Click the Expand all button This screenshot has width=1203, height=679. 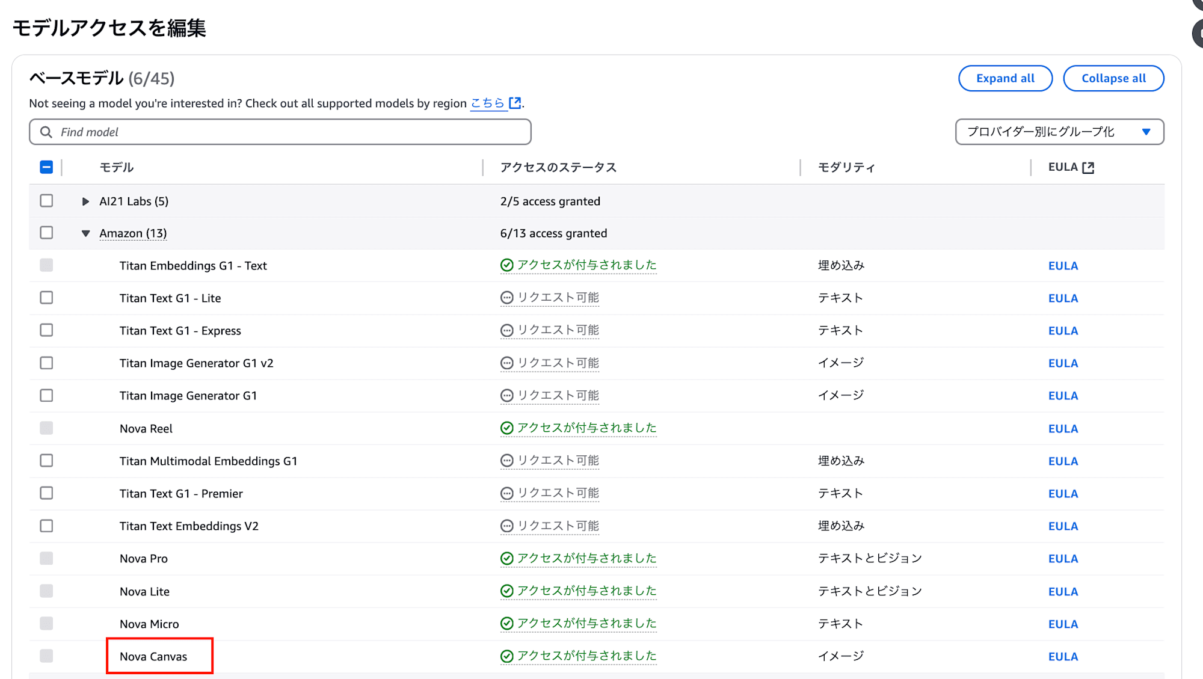1005,78
